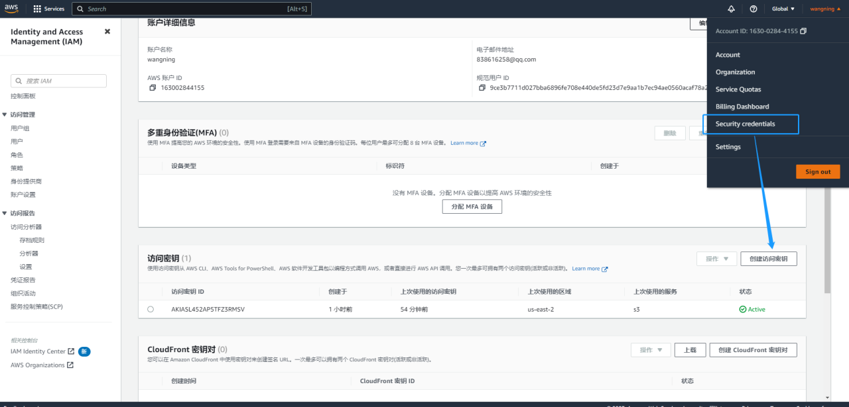Copy the canonical user ID
Screen dimensions: 849x407
[x=482, y=87]
